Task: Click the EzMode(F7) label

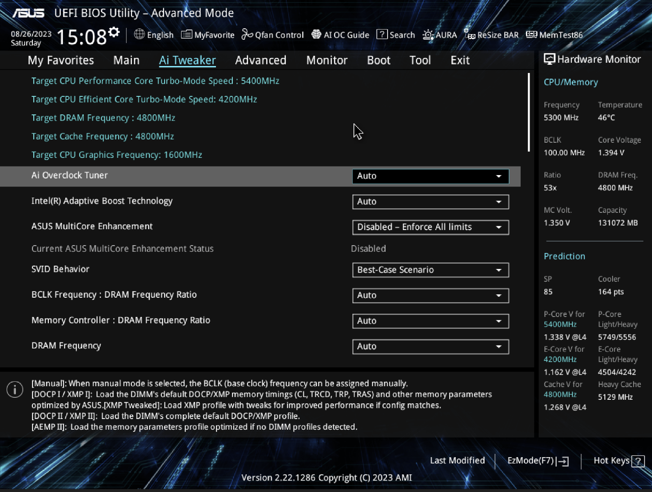Action: coord(530,460)
